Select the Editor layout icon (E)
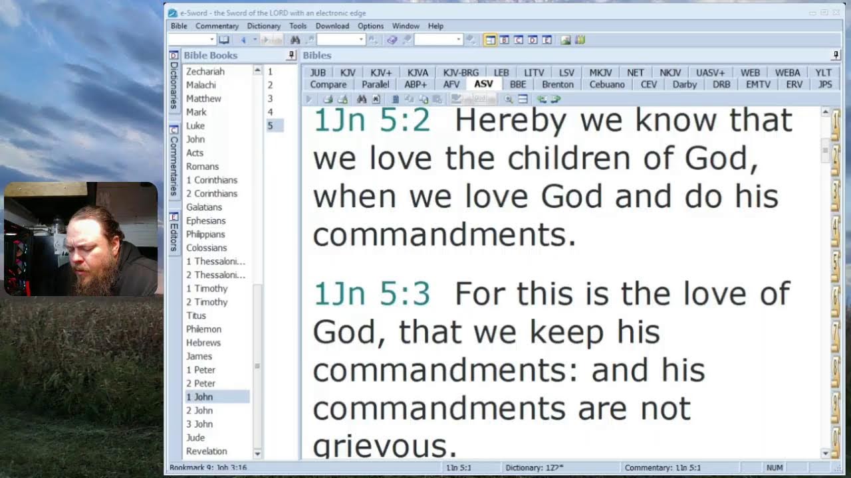 pyautogui.click(x=547, y=40)
